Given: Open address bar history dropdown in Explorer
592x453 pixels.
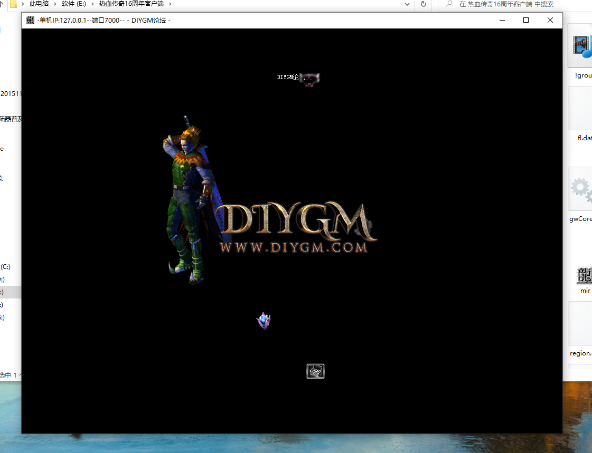Looking at the screenshot, I should click(x=407, y=4).
